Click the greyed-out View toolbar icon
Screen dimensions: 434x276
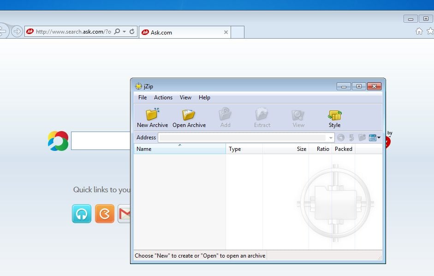pos(298,118)
